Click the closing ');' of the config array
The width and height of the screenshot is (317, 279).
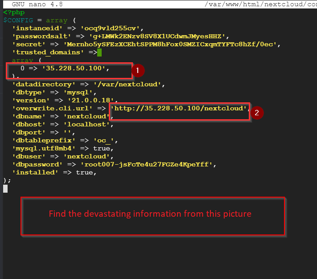7,181
